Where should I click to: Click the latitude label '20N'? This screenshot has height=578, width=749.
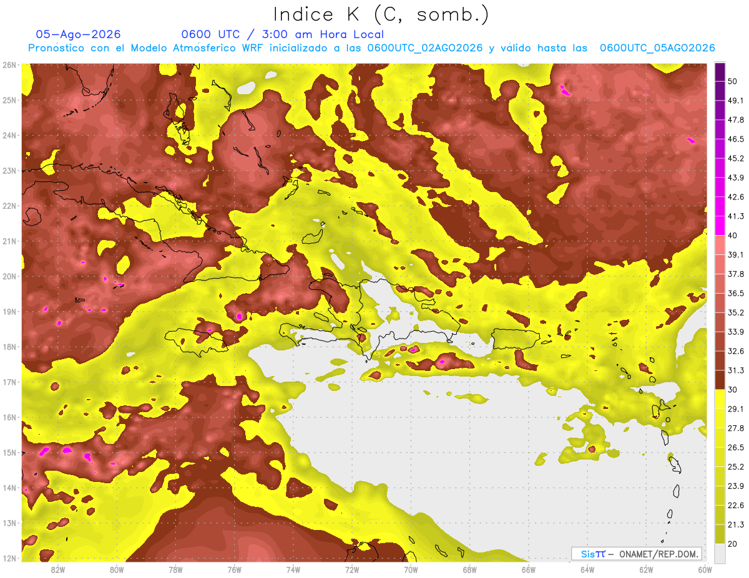pyautogui.click(x=9, y=276)
